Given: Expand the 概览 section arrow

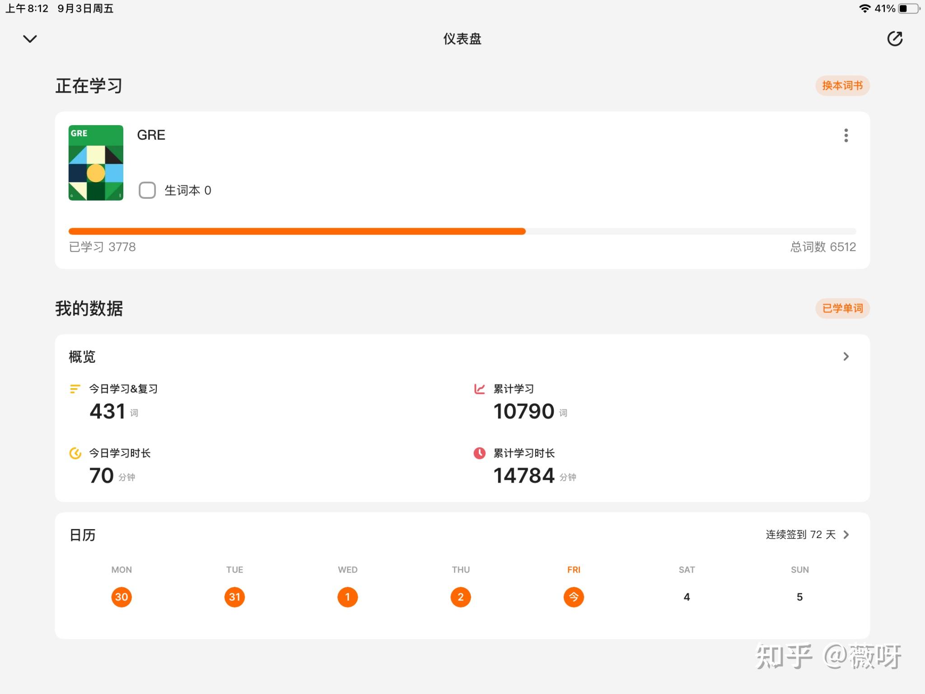Looking at the screenshot, I should (x=846, y=356).
